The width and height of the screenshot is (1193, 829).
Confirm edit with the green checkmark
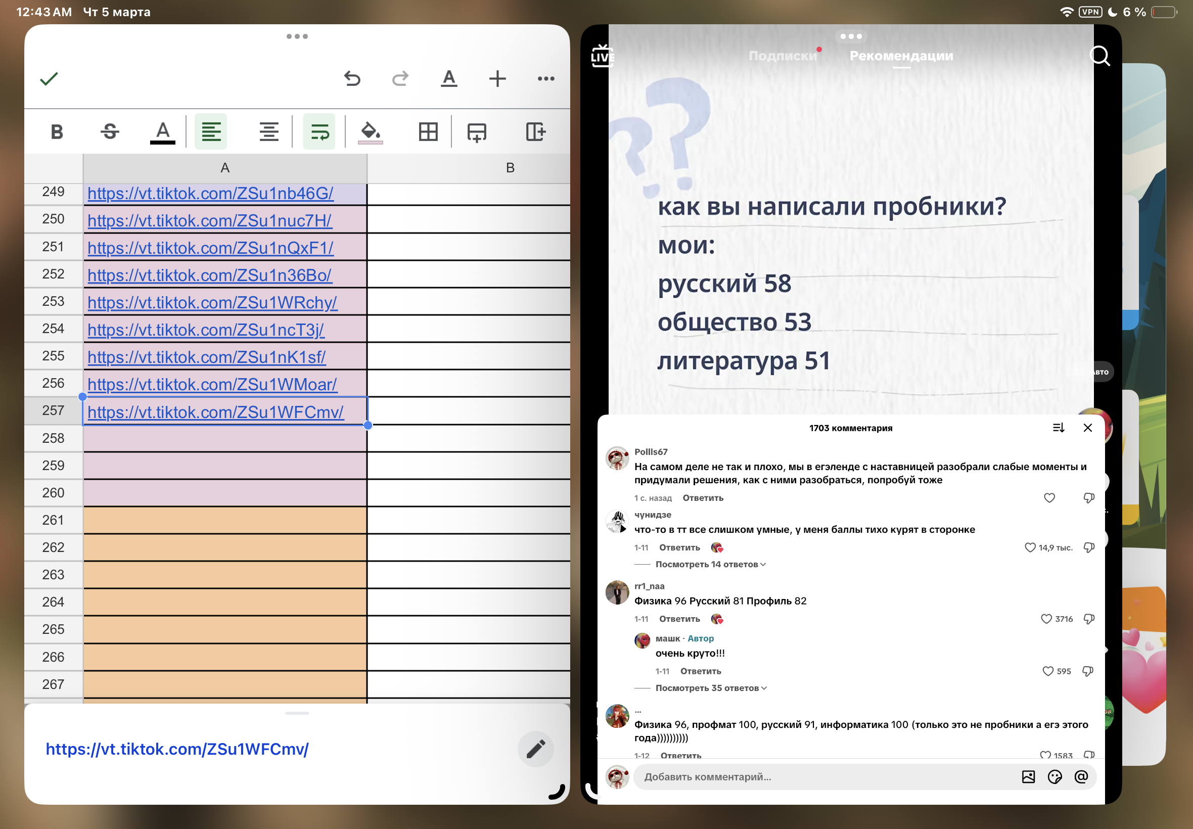pos(49,79)
